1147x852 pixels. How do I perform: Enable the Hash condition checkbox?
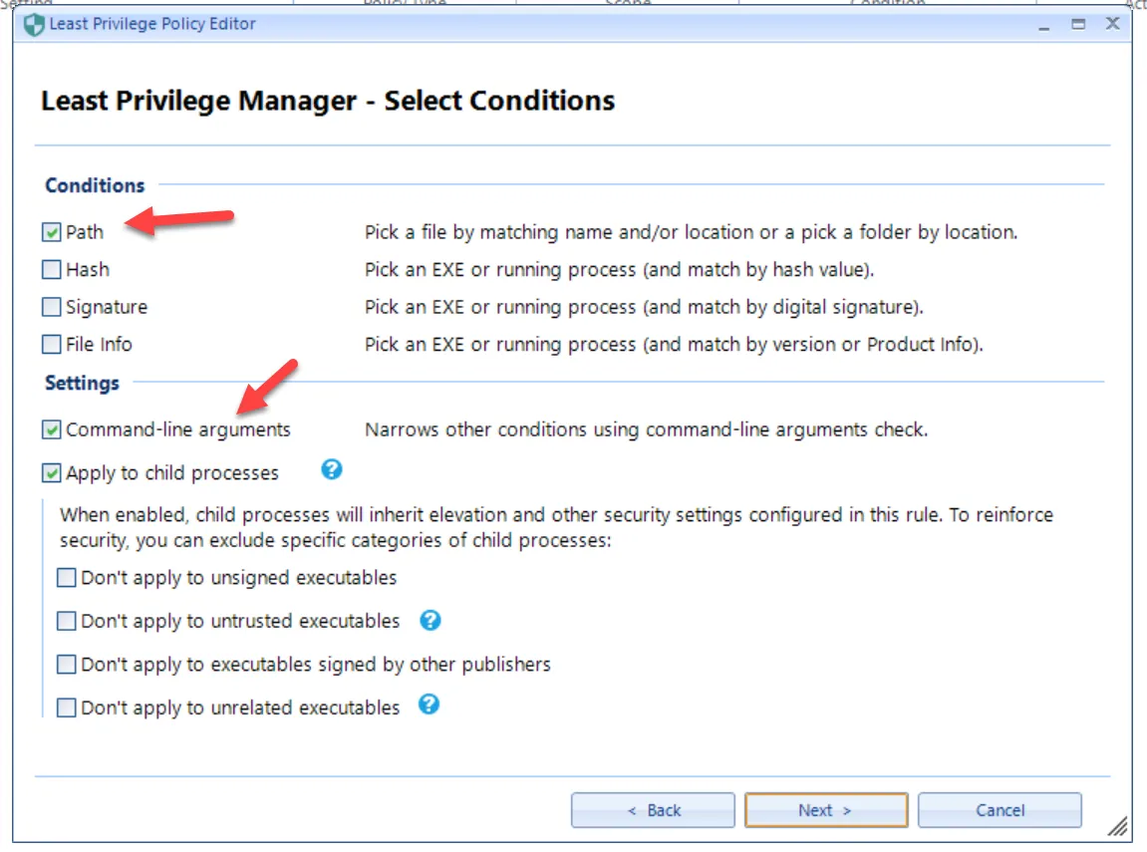(x=52, y=269)
